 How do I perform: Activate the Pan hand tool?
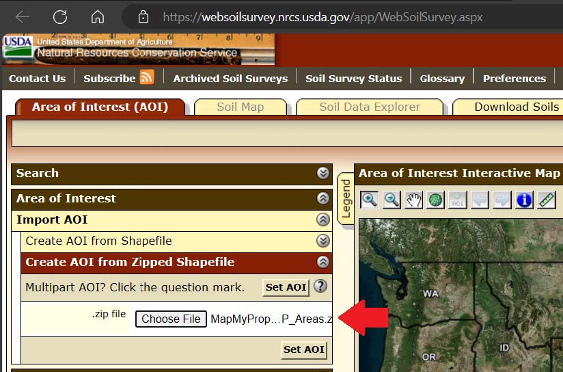coord(413,200)
